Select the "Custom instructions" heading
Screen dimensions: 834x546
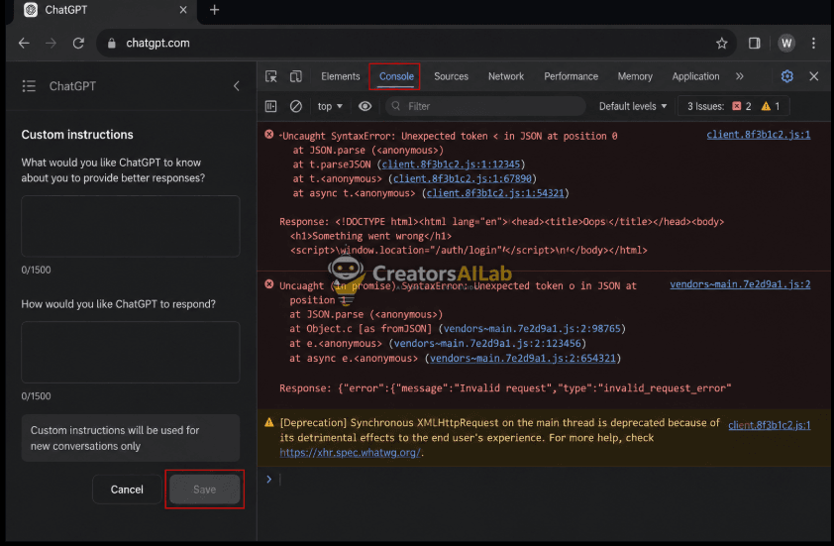point(77,135)
